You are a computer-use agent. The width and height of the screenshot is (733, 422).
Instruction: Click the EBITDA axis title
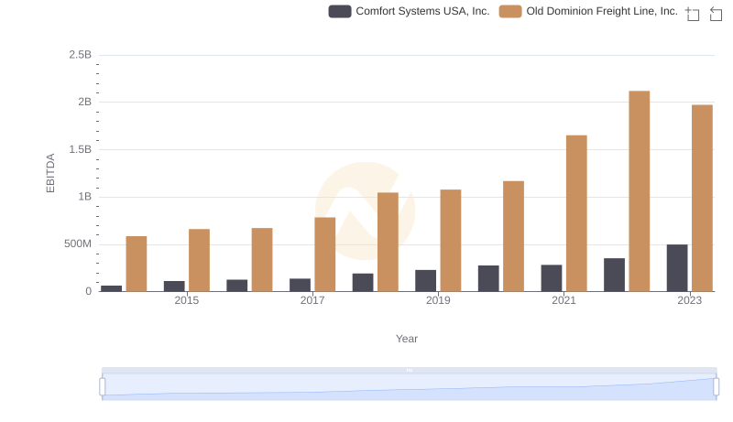click(50, 173)
